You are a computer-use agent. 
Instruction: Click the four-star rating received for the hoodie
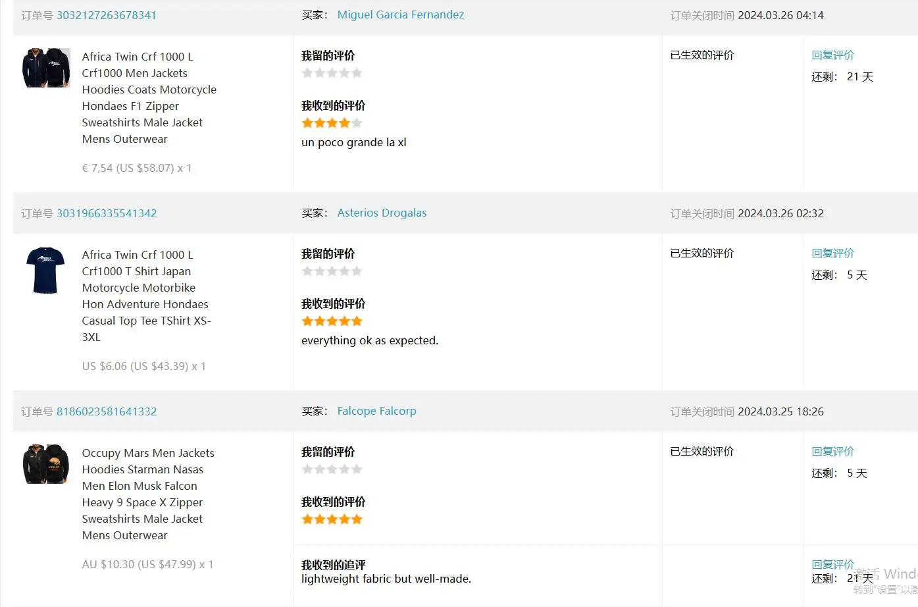point(332,123)
